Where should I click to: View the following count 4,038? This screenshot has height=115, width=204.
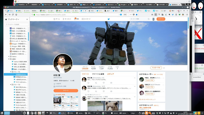pyautogui.click(x=93, y=68)
